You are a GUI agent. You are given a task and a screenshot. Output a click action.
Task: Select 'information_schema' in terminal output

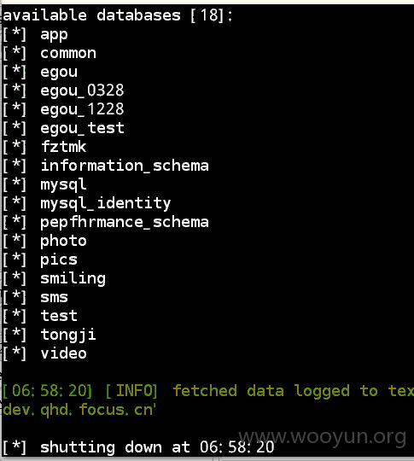pyautogui.click(x=125, y=166)
